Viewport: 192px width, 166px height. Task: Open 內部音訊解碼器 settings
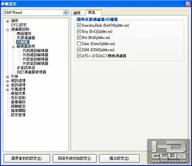coord(35,59)
